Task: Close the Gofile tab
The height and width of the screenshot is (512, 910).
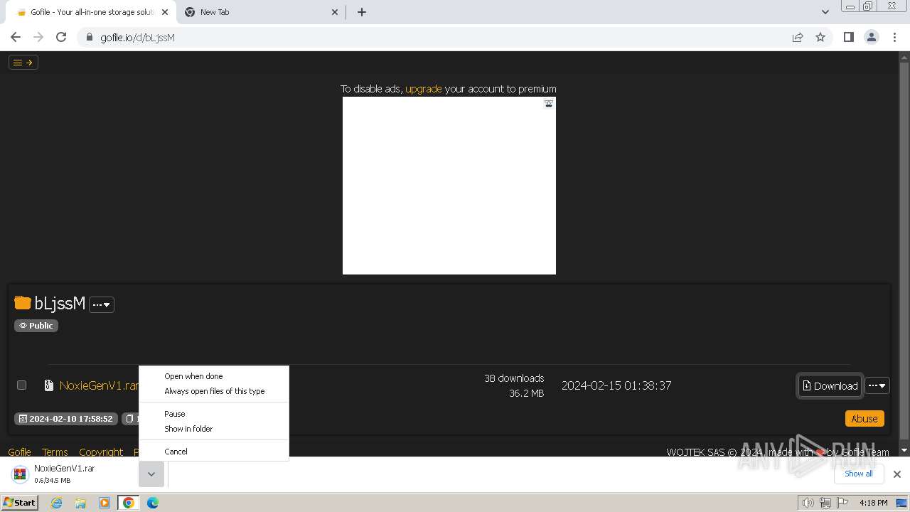Action: (165, 12)
